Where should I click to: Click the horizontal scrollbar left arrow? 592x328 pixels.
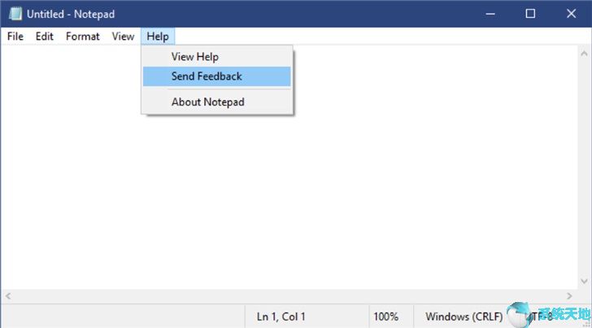click(8, 296)
